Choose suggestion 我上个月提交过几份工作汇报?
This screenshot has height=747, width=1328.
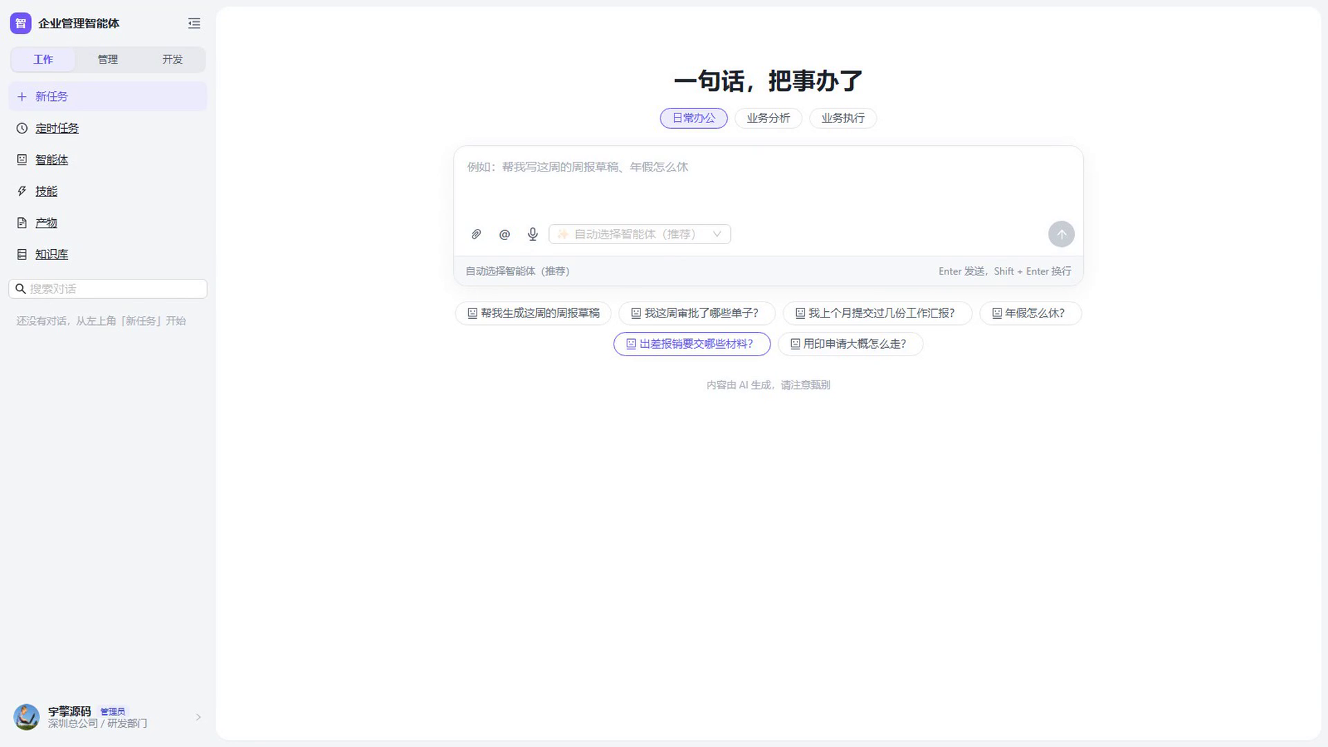pos(877,313)
